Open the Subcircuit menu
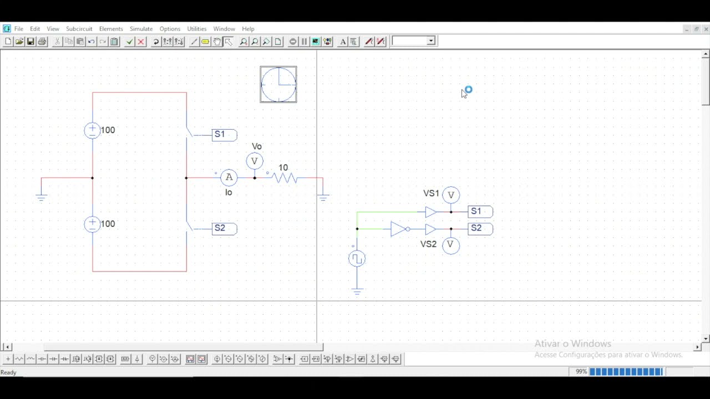This screenshot has width=710, height=399. [79, 29]
